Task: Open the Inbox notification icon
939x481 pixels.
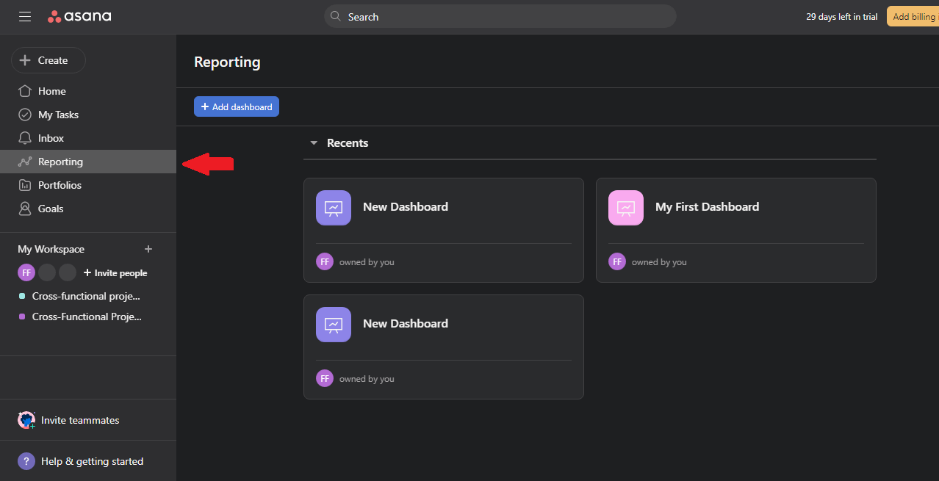Action: click(25, 137)
